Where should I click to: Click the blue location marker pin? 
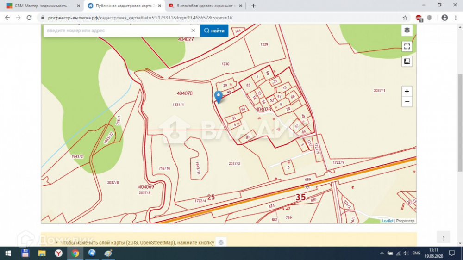tap(219, 96)
